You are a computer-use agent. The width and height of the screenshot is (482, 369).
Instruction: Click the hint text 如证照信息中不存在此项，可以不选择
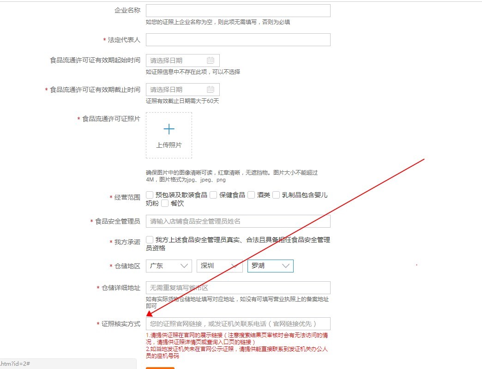pos(193,72)
